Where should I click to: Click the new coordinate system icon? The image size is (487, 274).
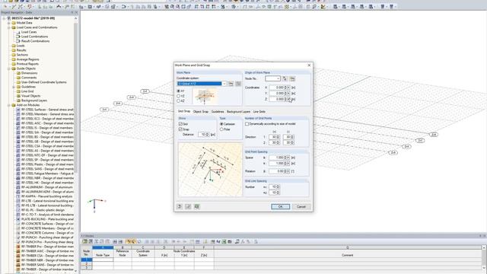pos(231,84)
